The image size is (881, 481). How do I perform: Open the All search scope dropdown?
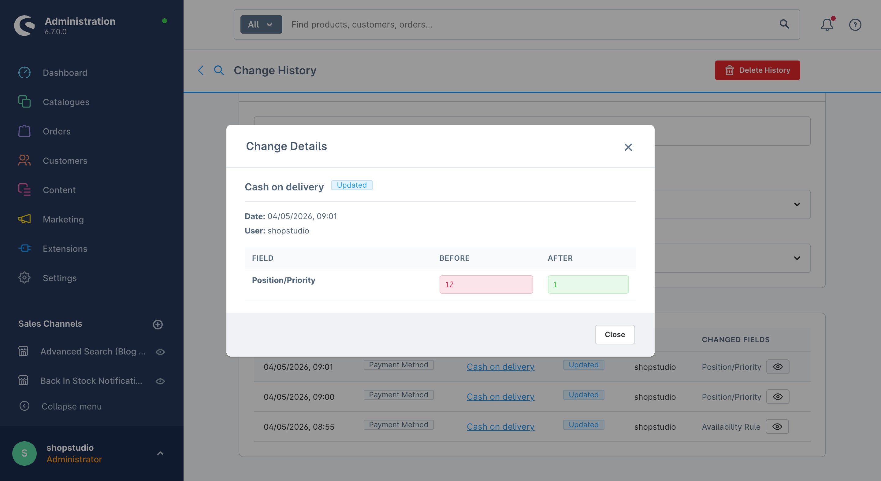click(261, 24)
